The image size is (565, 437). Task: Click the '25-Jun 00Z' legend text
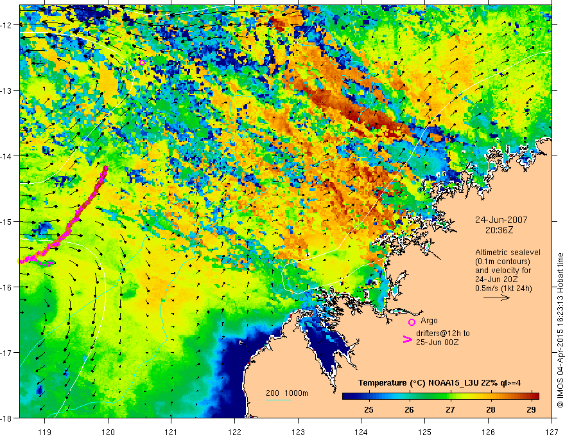pyautogui.click(x=437, y=343)
